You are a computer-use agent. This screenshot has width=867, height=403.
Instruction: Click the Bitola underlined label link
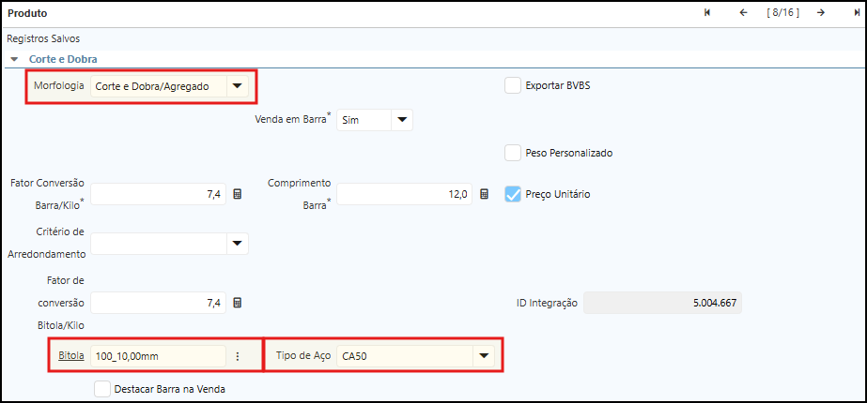point(71,356)
